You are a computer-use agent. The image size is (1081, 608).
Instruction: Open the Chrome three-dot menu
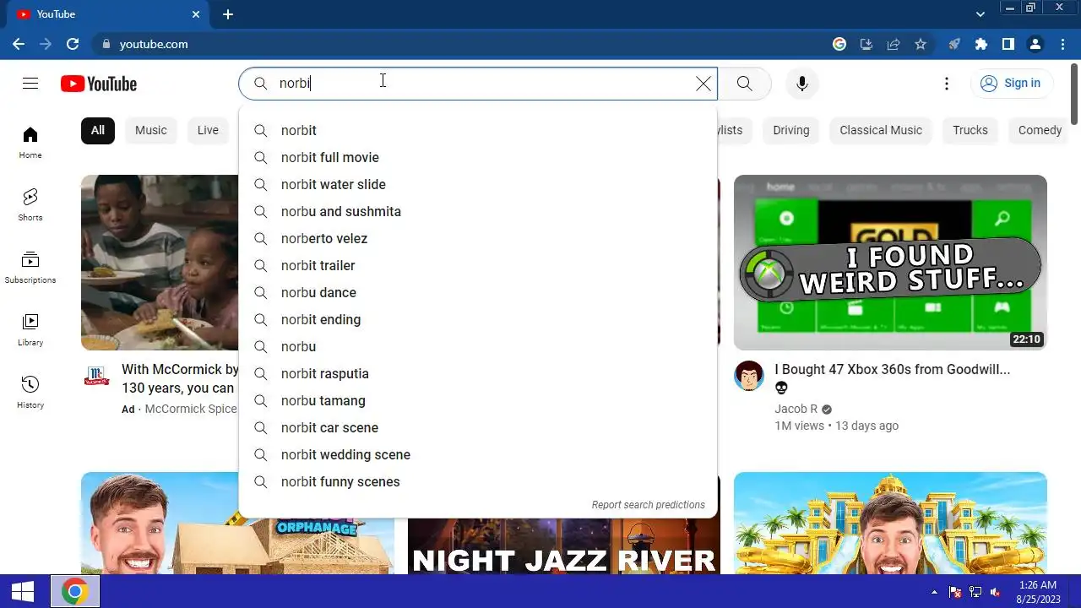[x=1062, y=44]
